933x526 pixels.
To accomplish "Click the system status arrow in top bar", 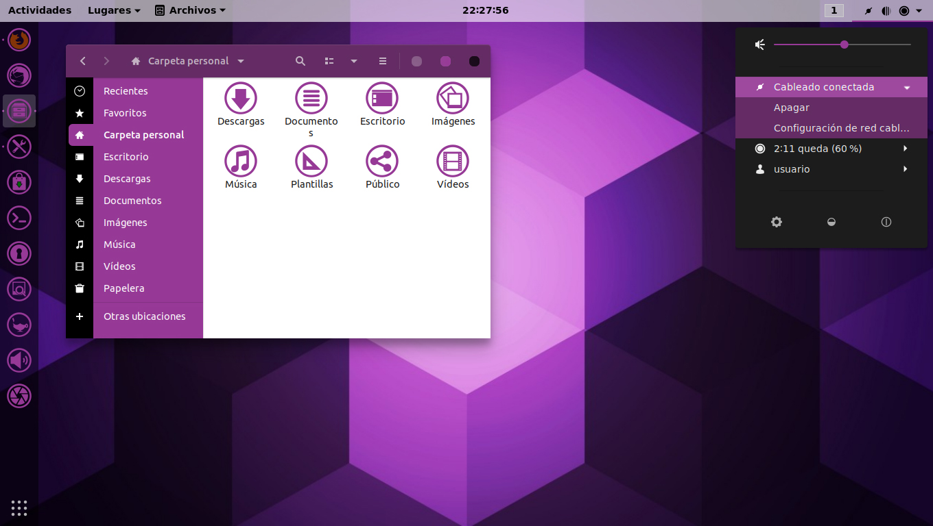I will pos(919,10).
